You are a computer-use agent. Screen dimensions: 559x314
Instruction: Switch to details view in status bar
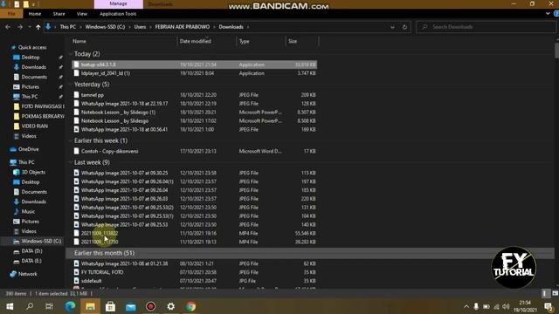545,293
